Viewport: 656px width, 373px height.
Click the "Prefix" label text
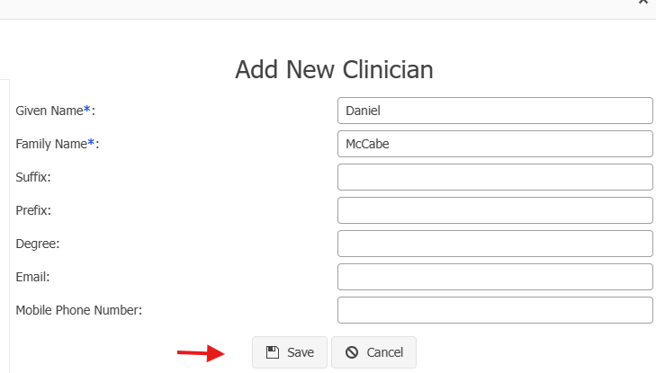[33, 210]
